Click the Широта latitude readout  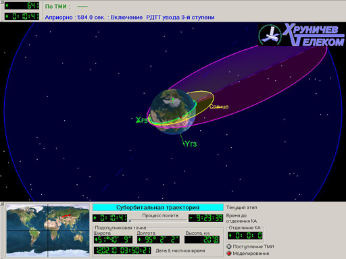(x=113, y=239)
